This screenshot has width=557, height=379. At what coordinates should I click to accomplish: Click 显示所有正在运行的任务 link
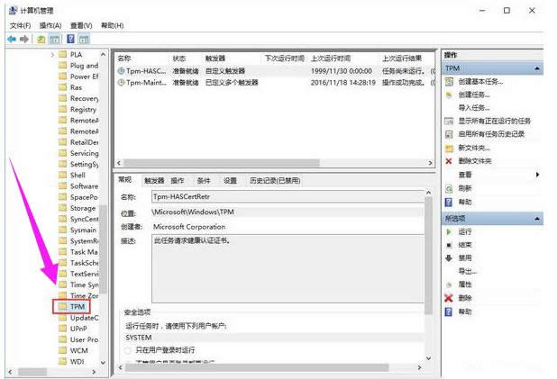coord(494,121)
